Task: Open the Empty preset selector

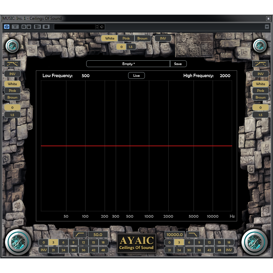Action: click(x=128, y=63)
